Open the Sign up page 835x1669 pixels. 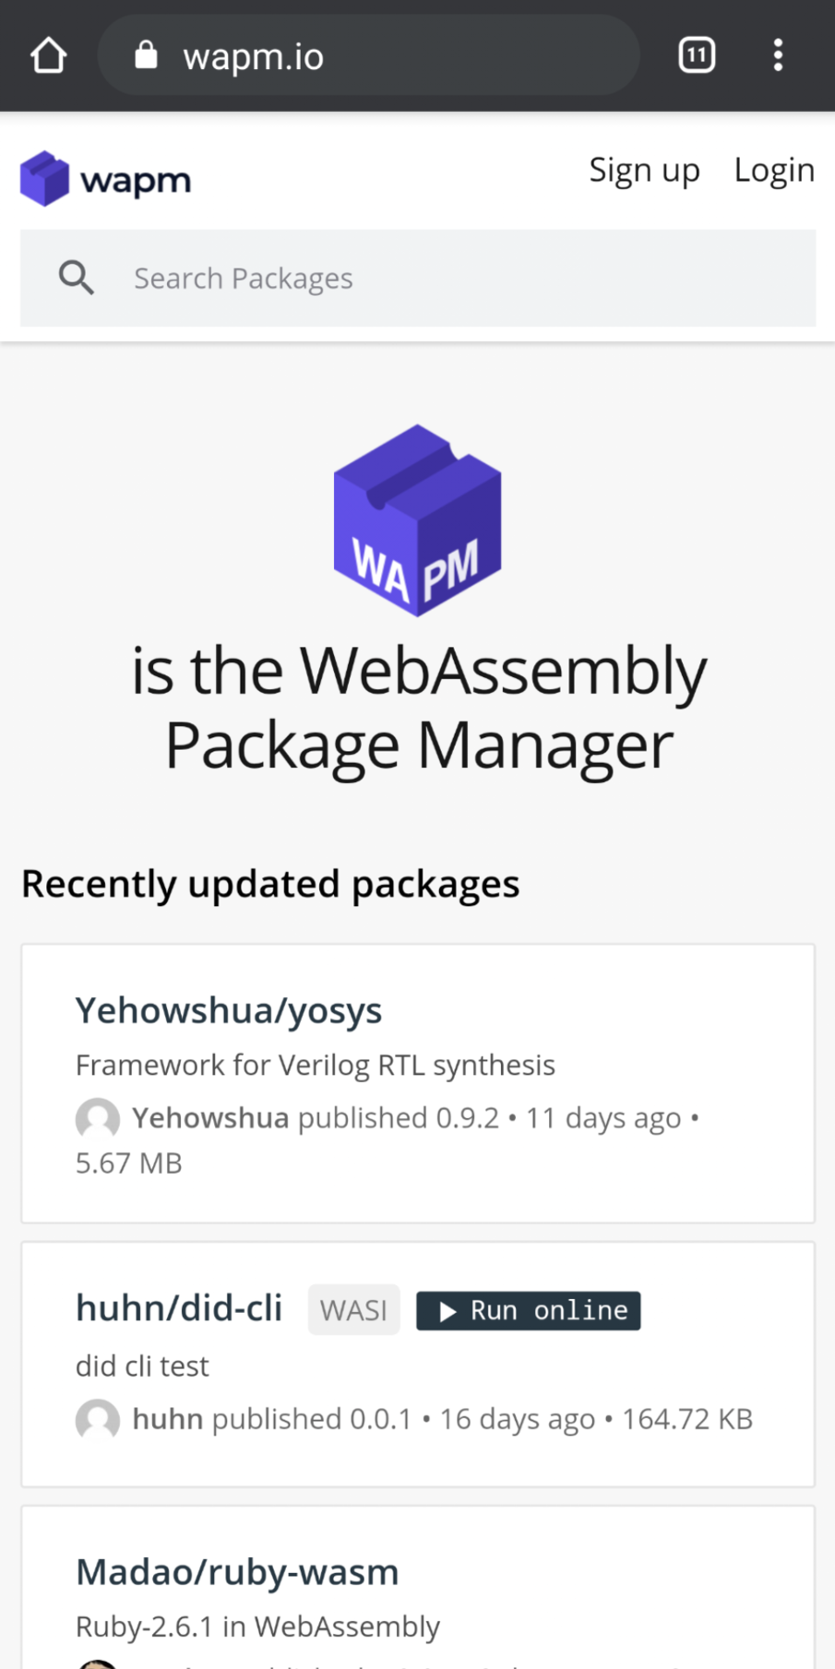coord(644,171)
